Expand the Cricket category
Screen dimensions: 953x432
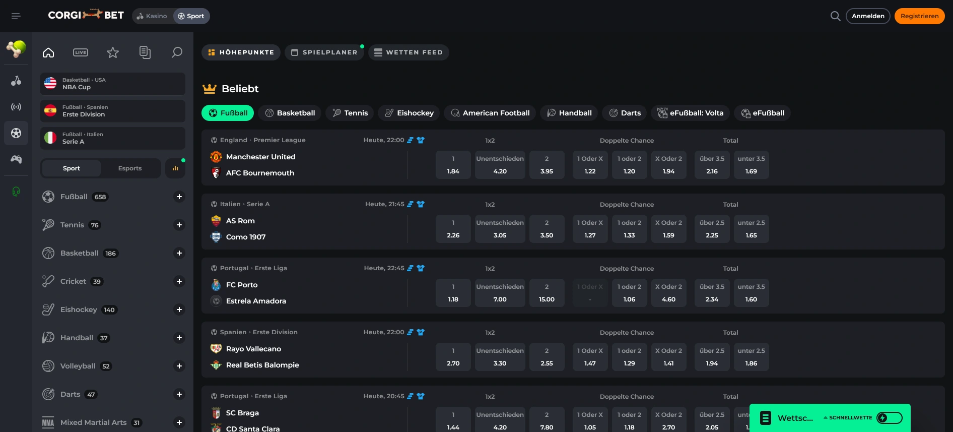179,281
